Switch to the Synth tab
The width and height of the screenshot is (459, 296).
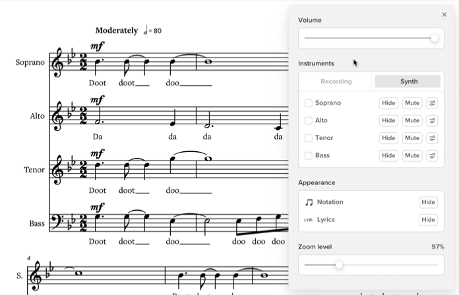[408, 81]
